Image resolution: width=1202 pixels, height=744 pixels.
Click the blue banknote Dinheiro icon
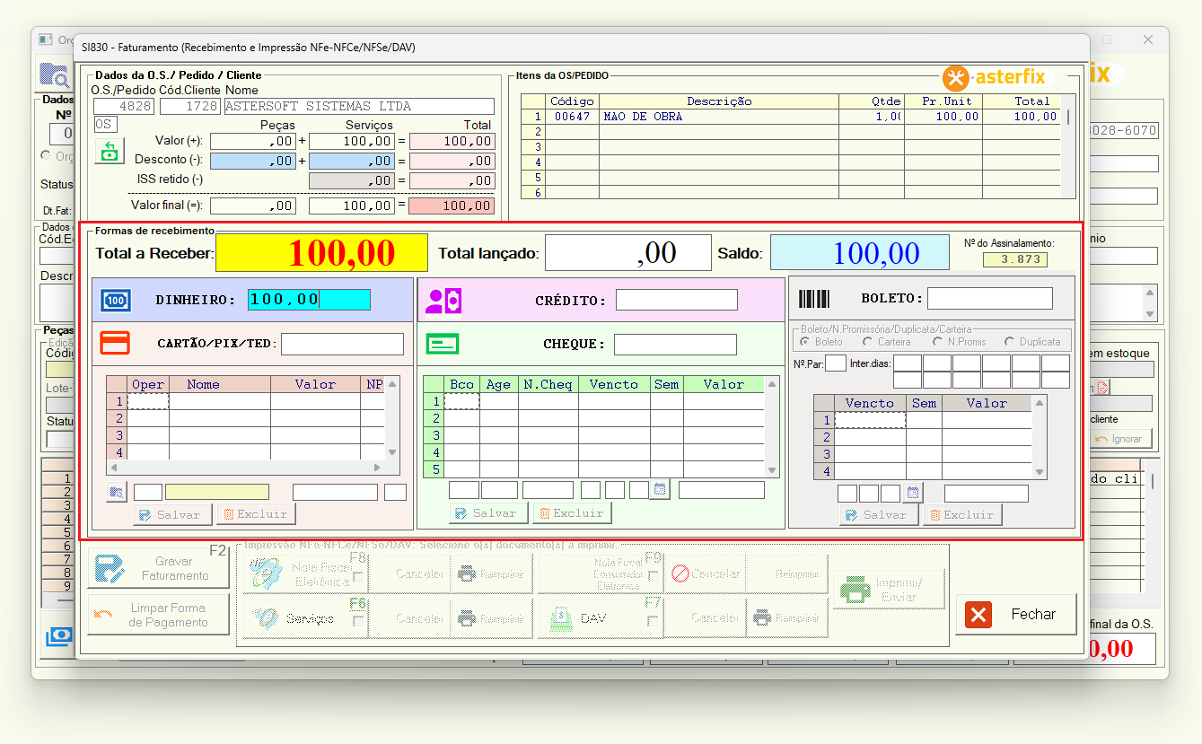[x=115, y=300]
